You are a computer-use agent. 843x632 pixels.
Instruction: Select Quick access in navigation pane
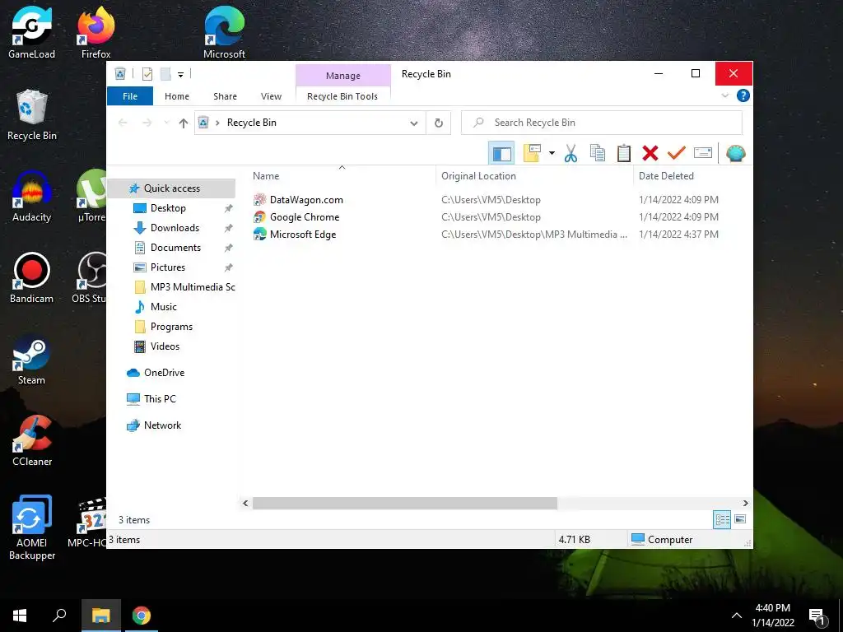click(x=171, y=188)
